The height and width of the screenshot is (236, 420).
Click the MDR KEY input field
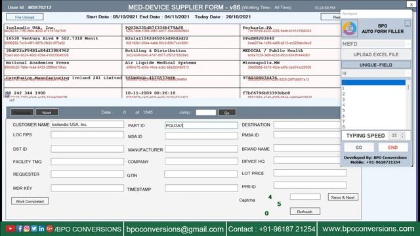coord(87,188)
